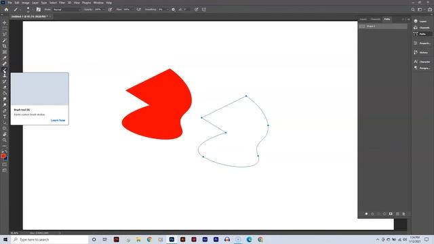Open the collapsed History panel button

[421, 52]
